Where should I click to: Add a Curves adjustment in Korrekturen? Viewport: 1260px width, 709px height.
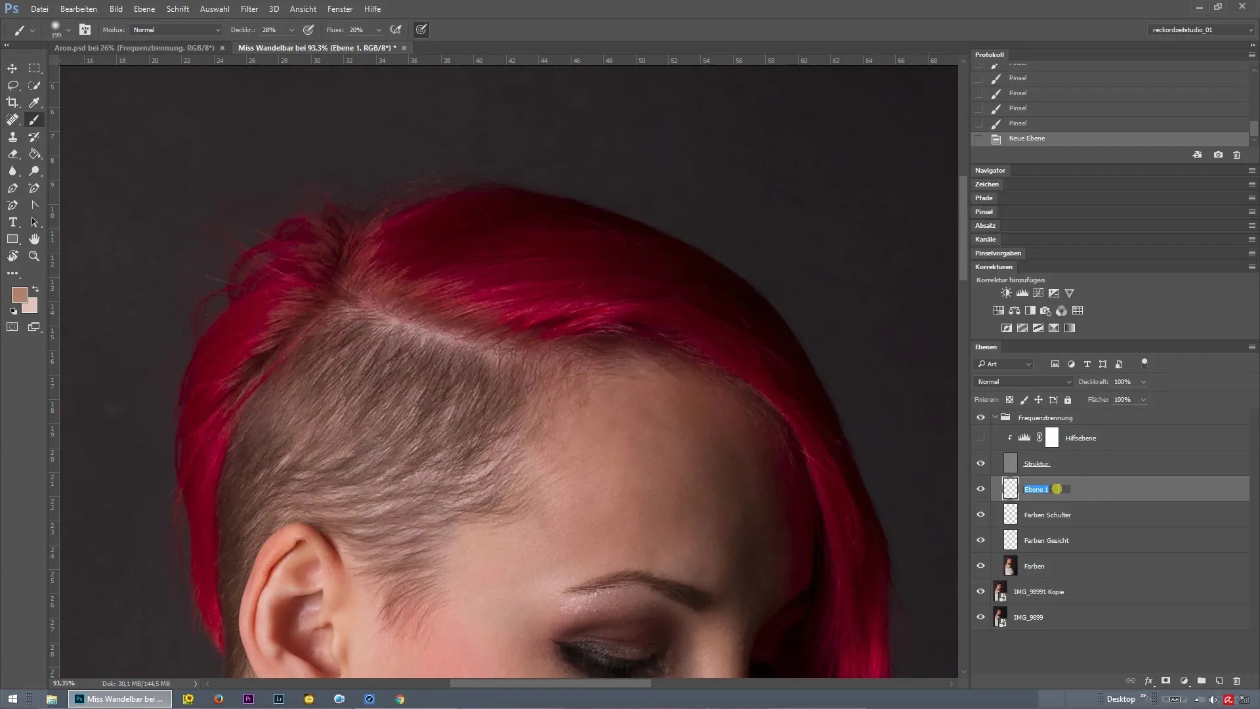tap(1038, 293)
